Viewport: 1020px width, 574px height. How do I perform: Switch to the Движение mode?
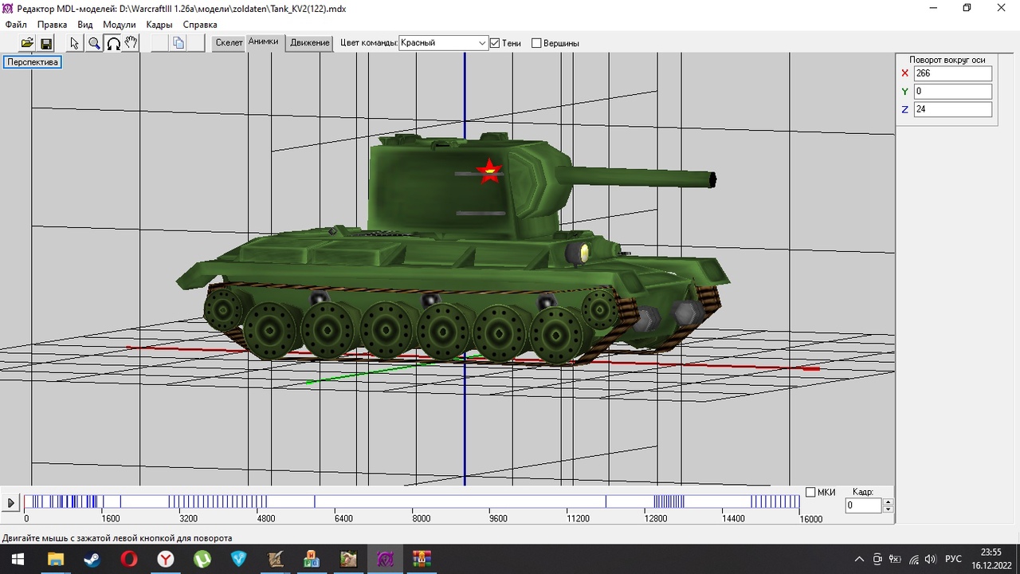310,43
